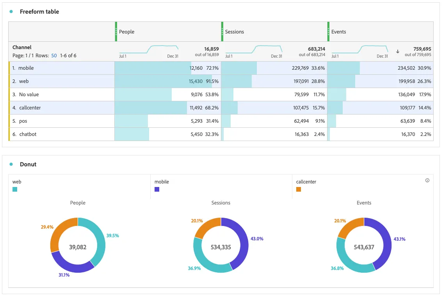Viewport: 443px width, 298px height.
Task: Click the No value Events cell 136,049
Action: point(407,94)
